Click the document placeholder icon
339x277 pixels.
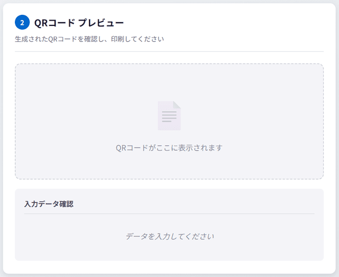coord(169,116)
